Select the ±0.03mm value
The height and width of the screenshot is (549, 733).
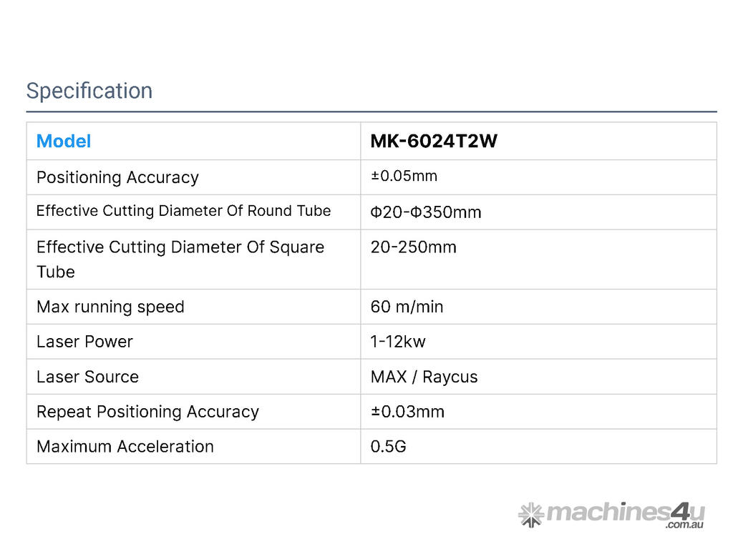point(407,412)
